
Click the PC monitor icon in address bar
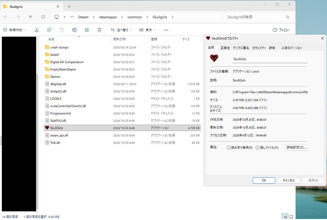(56, 17)
